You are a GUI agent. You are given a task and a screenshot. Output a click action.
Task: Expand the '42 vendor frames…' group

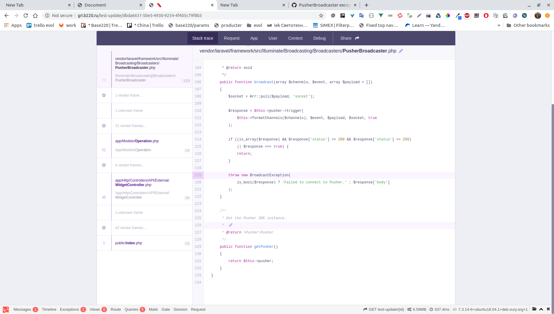144,228
